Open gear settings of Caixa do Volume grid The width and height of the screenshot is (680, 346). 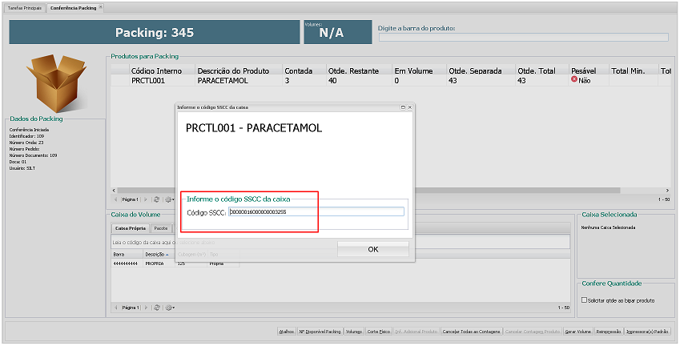(170, 308)
